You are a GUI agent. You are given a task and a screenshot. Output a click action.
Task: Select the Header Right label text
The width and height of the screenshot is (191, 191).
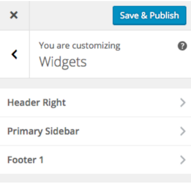pyautogui.click(x=37, y=102)
